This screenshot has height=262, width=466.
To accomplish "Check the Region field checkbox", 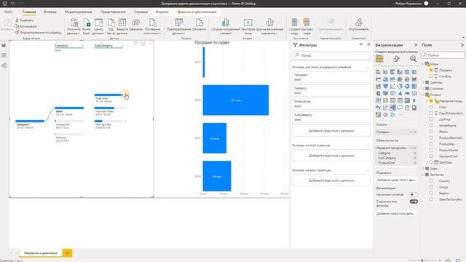I will coord(431,193).
